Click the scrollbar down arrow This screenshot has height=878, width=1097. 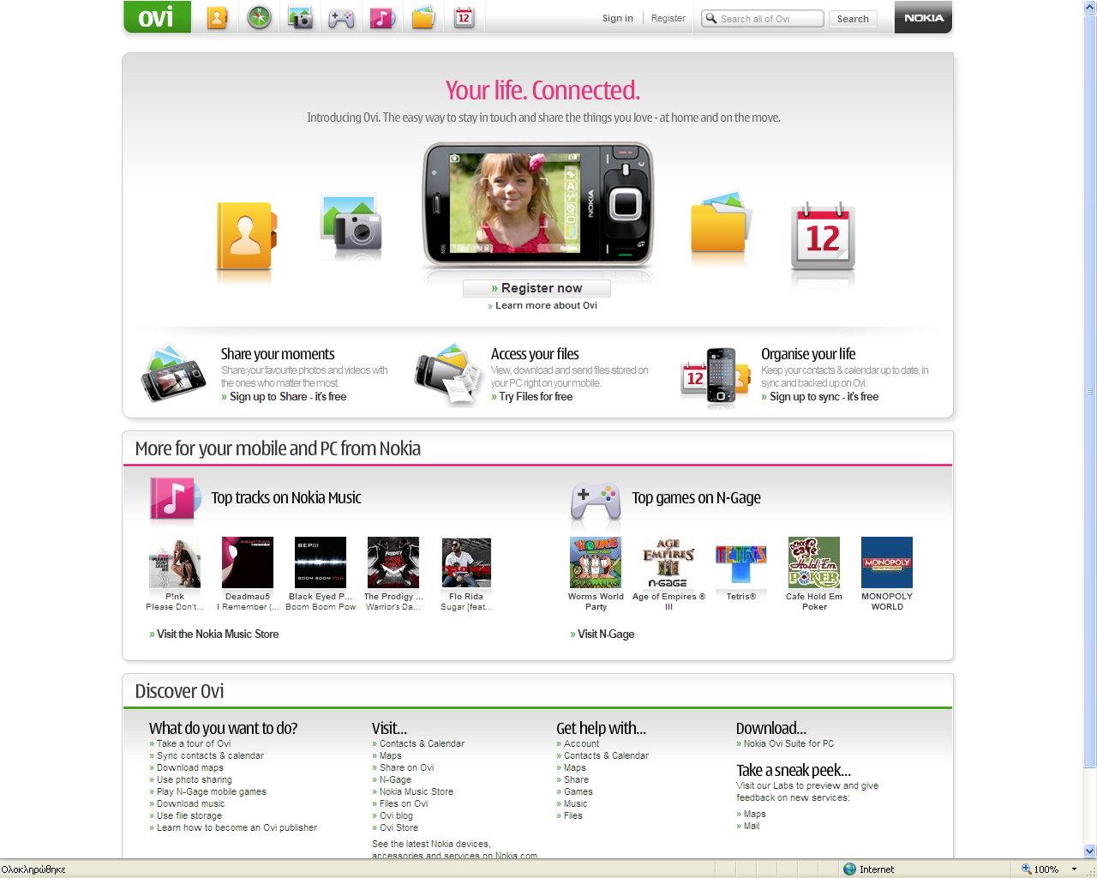click(1089, 851)
